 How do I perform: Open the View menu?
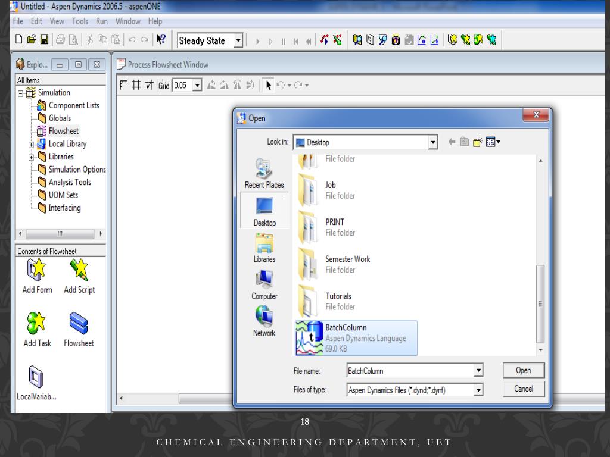click(57, 21)
